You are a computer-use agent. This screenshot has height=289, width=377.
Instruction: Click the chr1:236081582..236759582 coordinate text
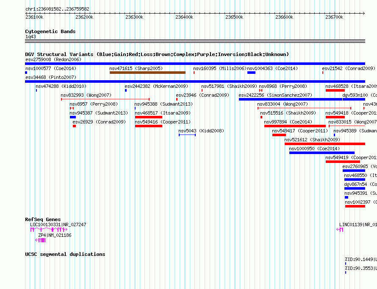(x=57, y=9)
